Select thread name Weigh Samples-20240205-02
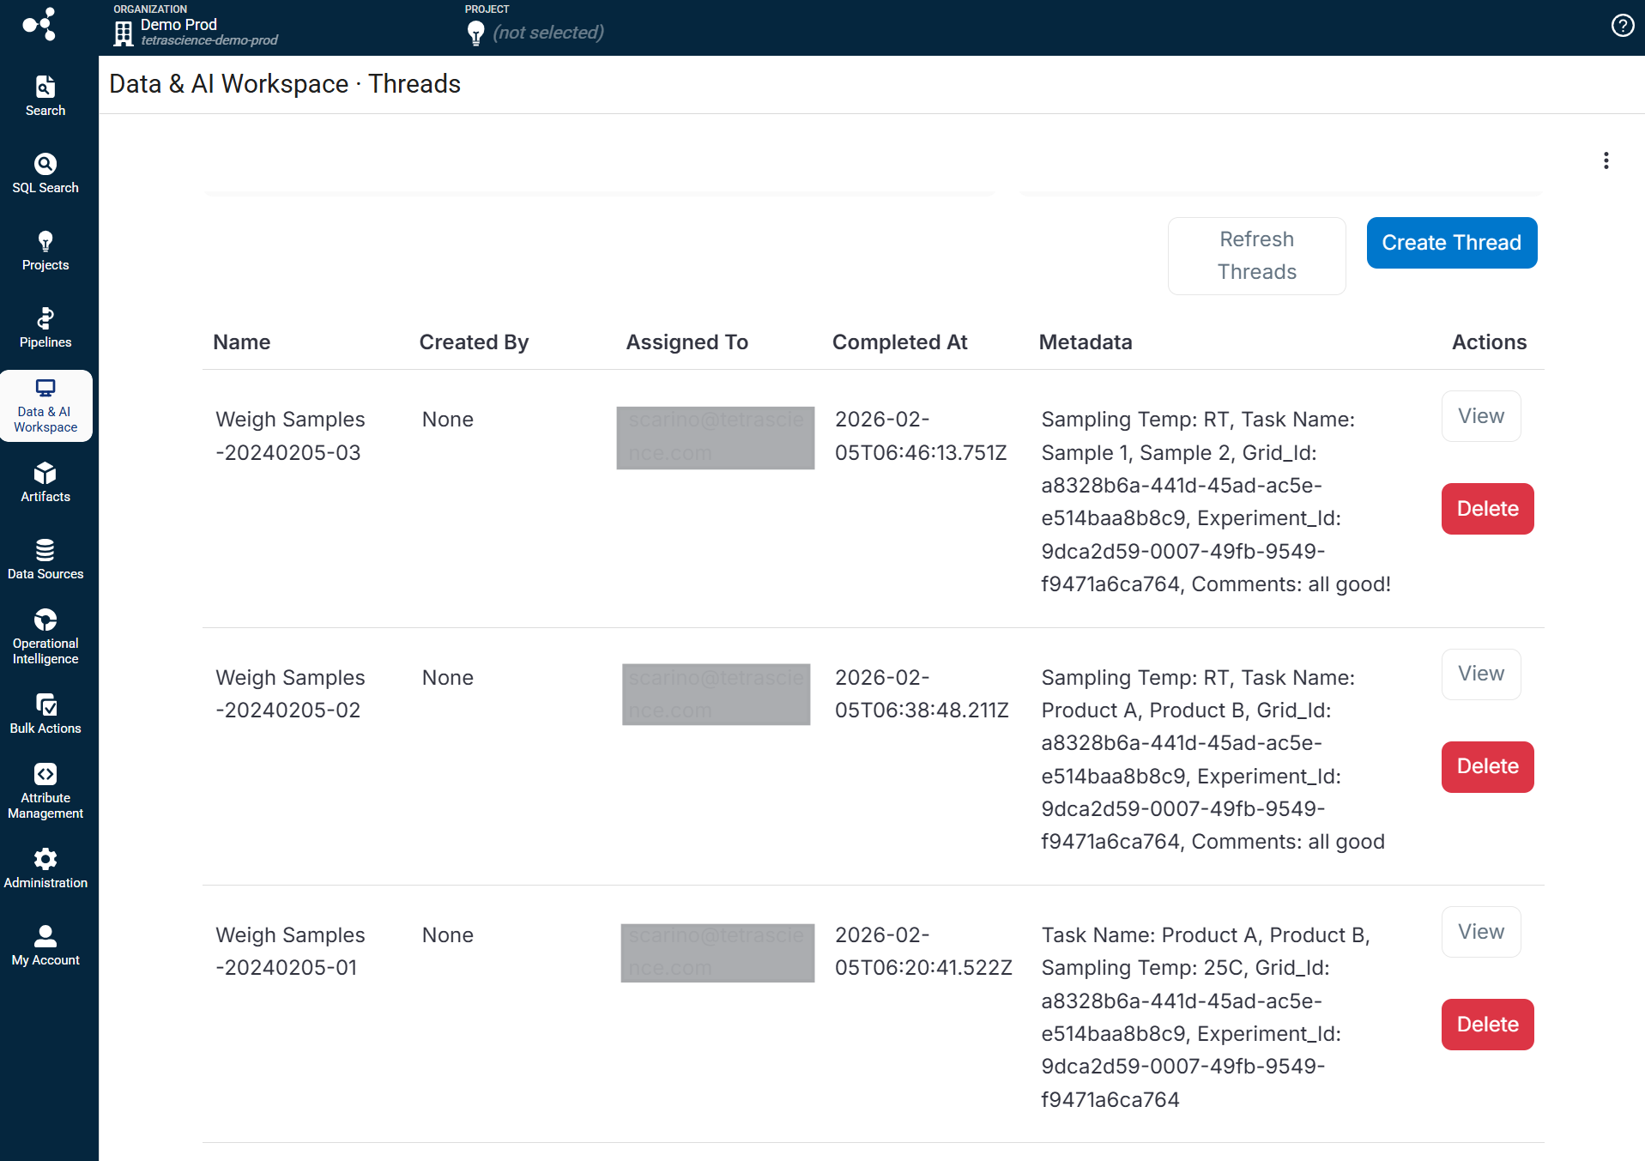Viewport: 1645px width, 1161px height. click(x=290, y=694)
